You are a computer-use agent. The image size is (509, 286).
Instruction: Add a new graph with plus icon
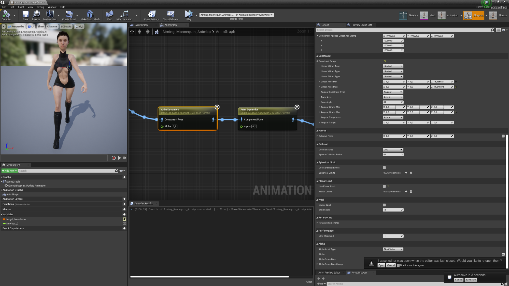point(124,177)
